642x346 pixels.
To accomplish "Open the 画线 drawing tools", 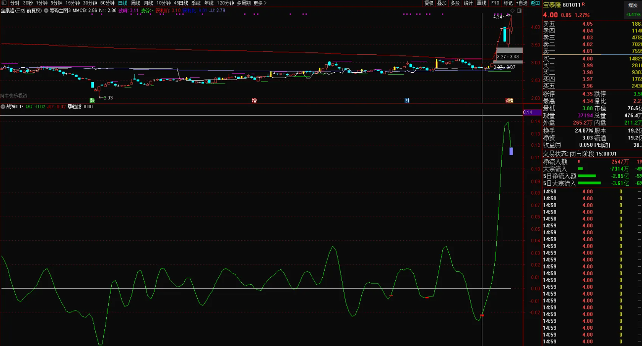I will pyautogui.click(x=481, y=3).
